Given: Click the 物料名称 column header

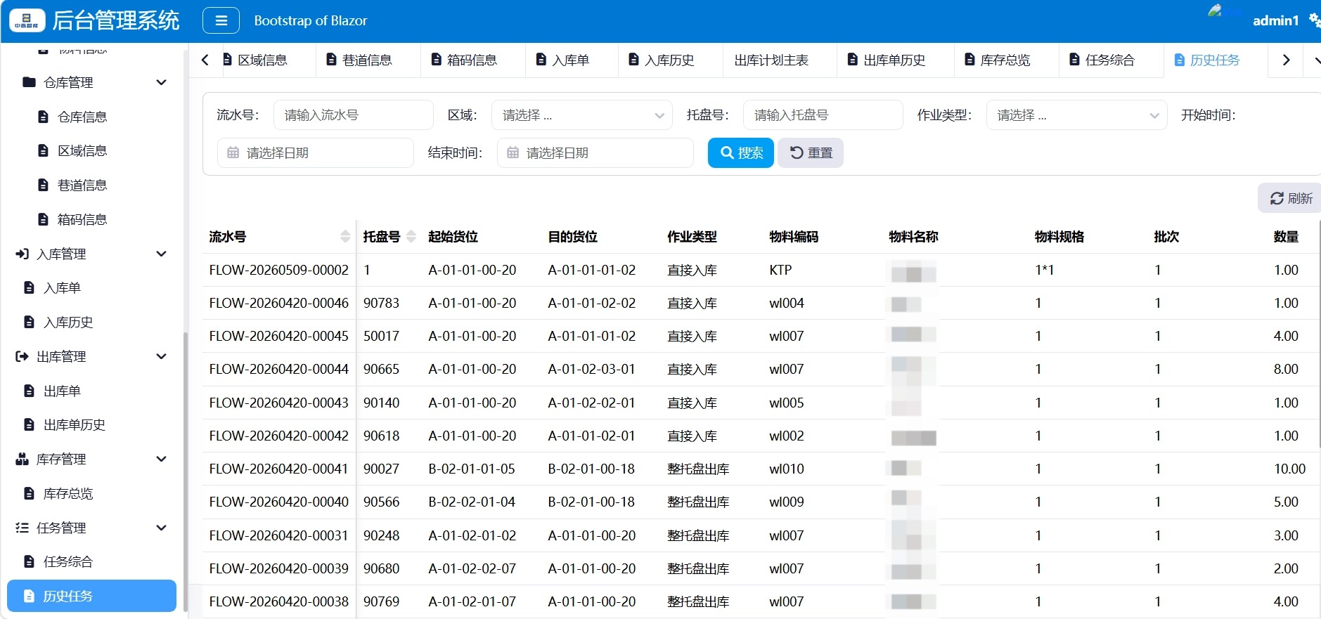Looking at the screenshot, I should [x=913, y=237].
